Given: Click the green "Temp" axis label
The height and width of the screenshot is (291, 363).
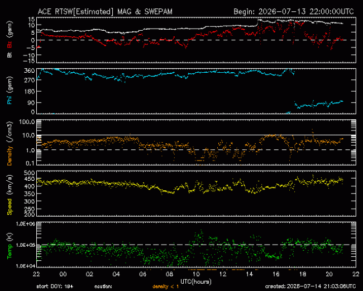Looking at the screenshot, I should [x=9, y=251].
